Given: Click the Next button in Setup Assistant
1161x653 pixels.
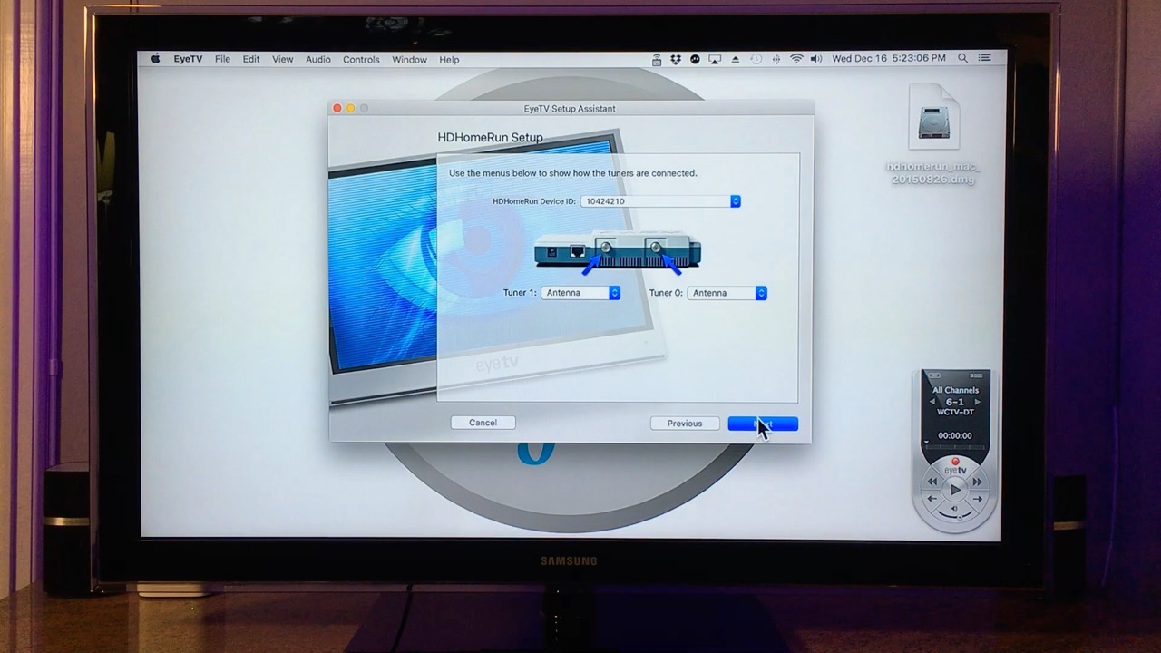Looking at the screenshot, I should [x=763, y=424].
